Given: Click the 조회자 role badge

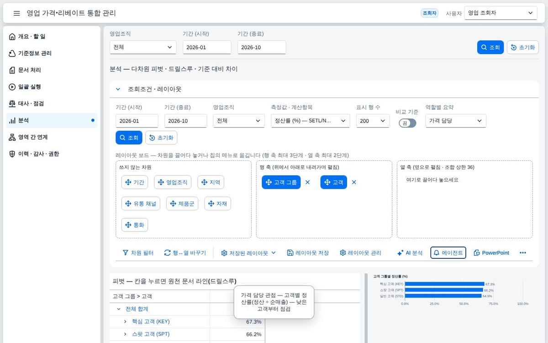Looking at the screenshot, I should click(x=429, y=13).
